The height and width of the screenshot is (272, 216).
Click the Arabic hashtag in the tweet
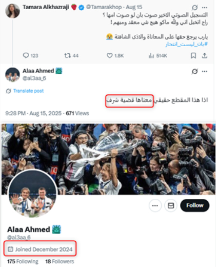pyautogui.click(x=186, y=44)
